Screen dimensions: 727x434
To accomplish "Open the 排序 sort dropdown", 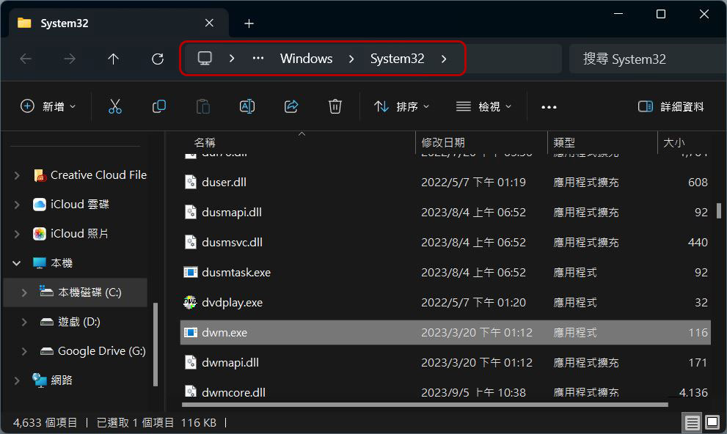I will 401,106.
